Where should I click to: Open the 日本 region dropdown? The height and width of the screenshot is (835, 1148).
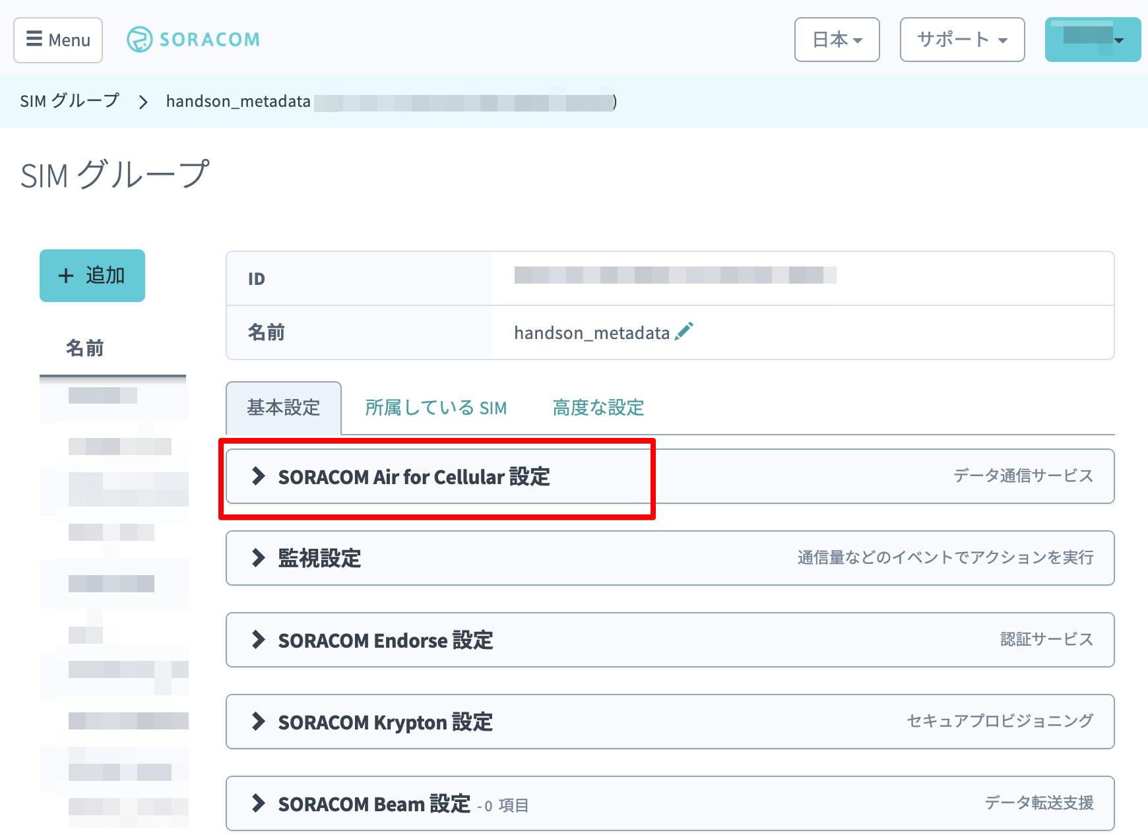click(x=837, y=40)
